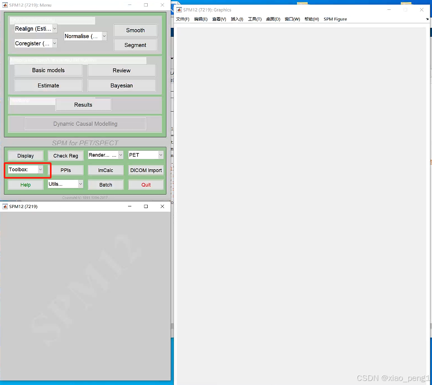Open the SPM Figure menu
This screenshot has width=432, height=385.
click(335, 19)
